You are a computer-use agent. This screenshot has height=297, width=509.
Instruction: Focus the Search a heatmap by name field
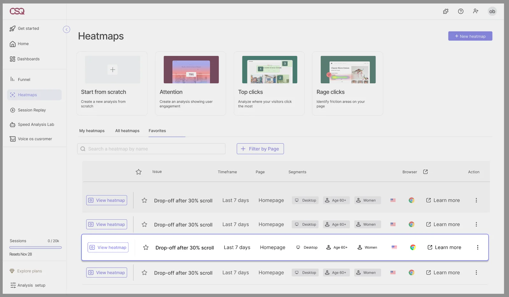point(151,149)
